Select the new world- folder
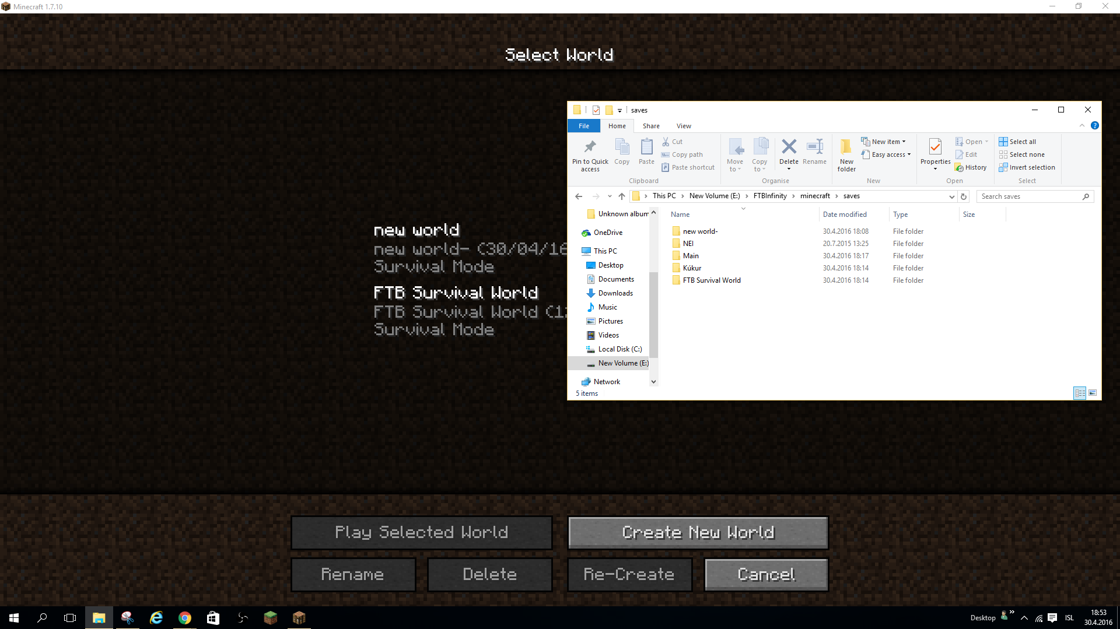 click(700, 231)
